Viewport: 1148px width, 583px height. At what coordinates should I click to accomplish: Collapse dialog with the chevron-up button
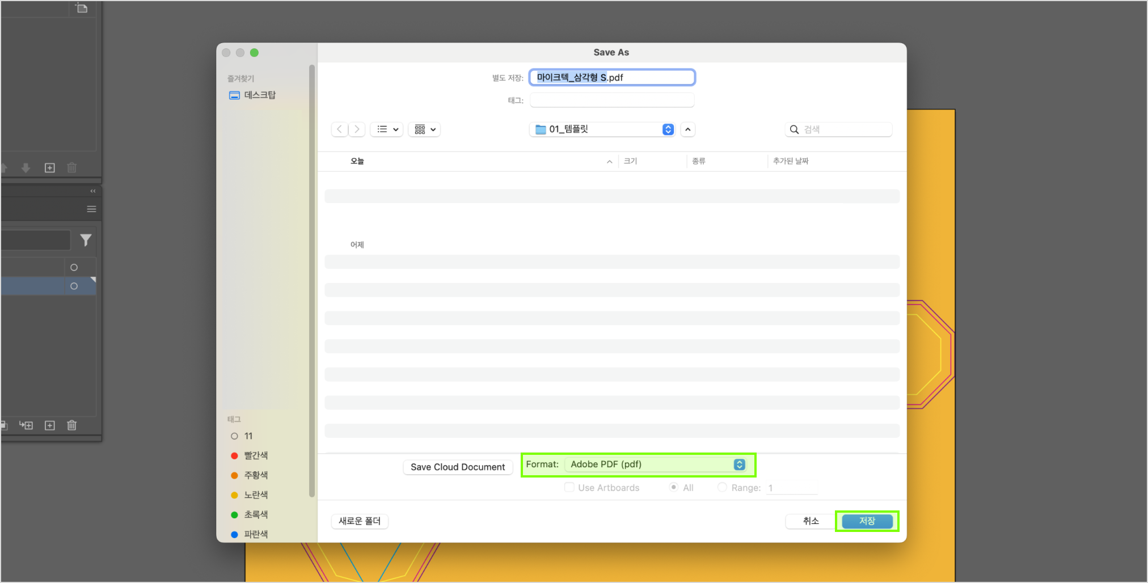pyautogui.click(x=687, y=129)
